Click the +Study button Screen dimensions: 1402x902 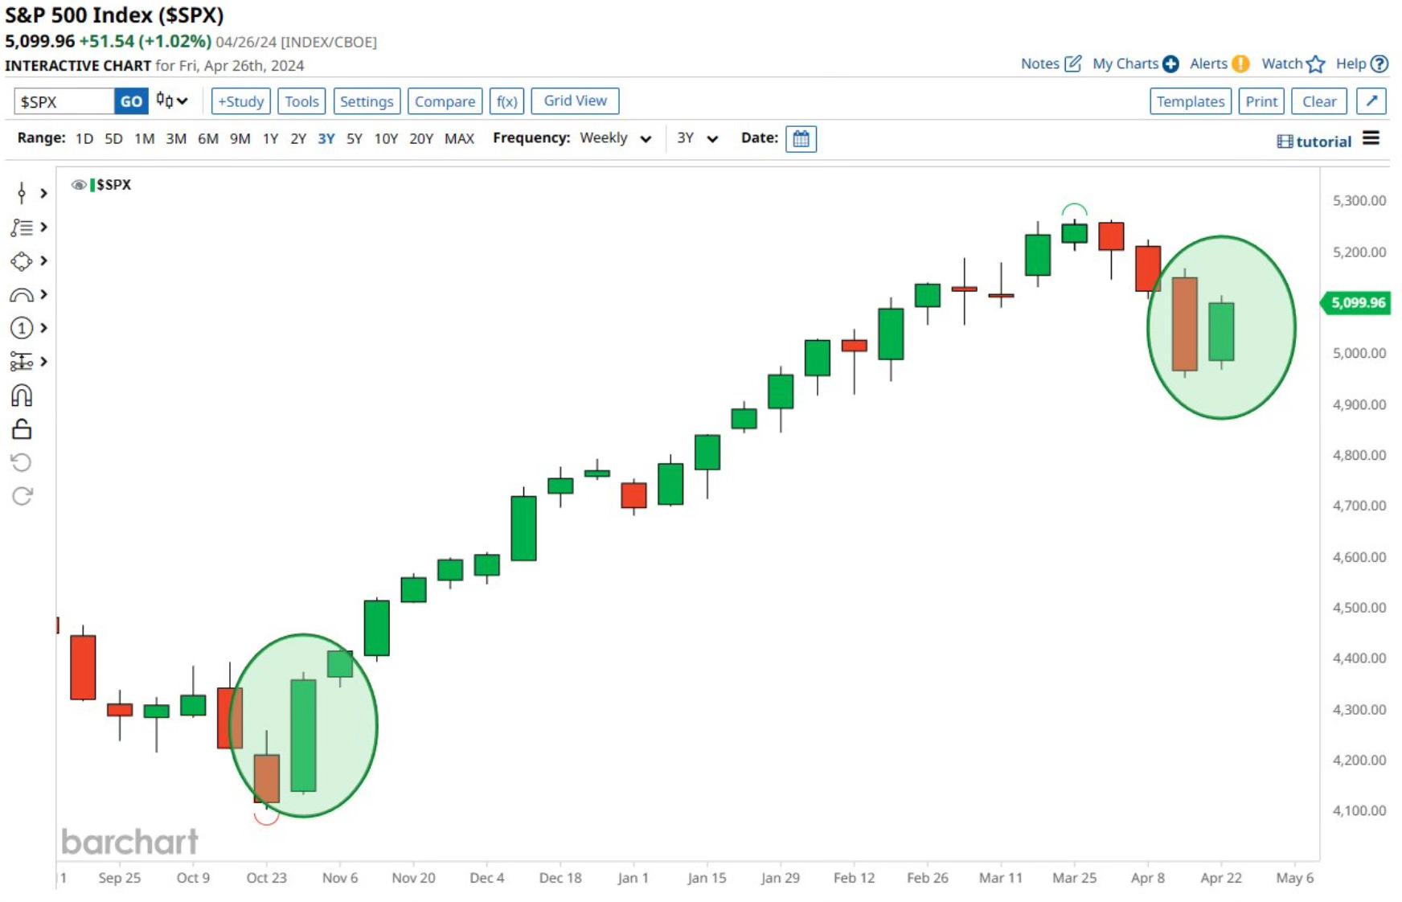coord(241,101)
